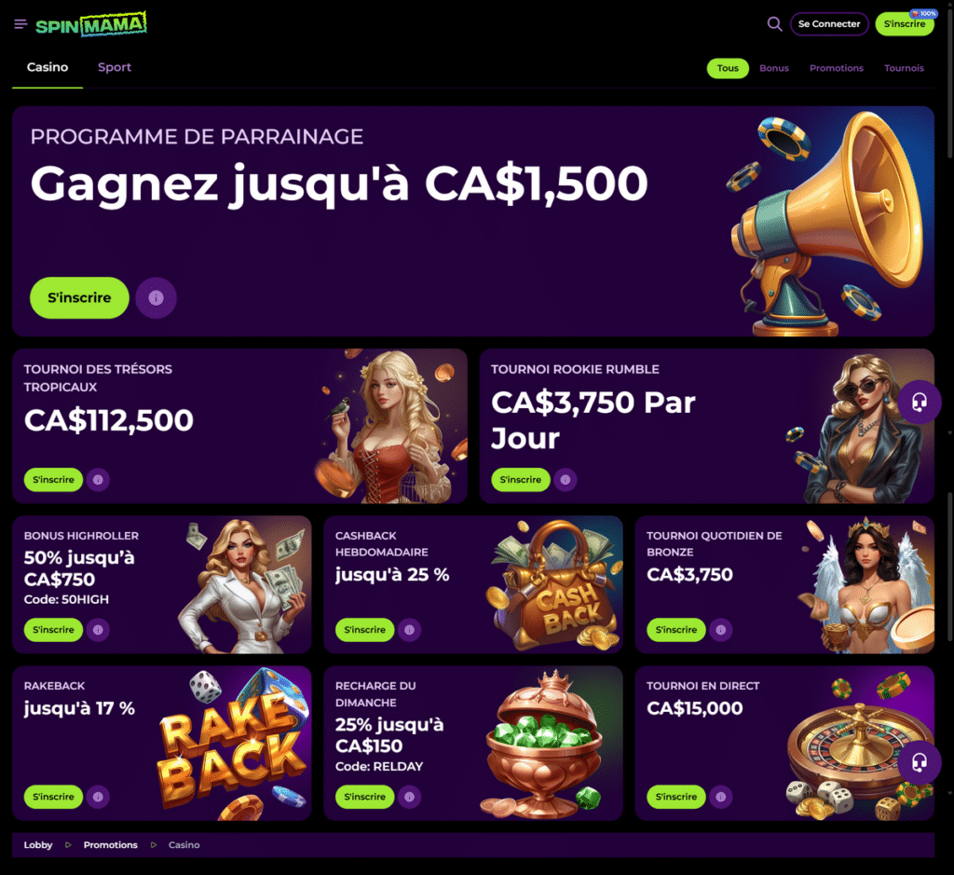The image size is (954, 875).
Task: Show info for Tournoi Rookie Rumble
Action: [566, 480]
